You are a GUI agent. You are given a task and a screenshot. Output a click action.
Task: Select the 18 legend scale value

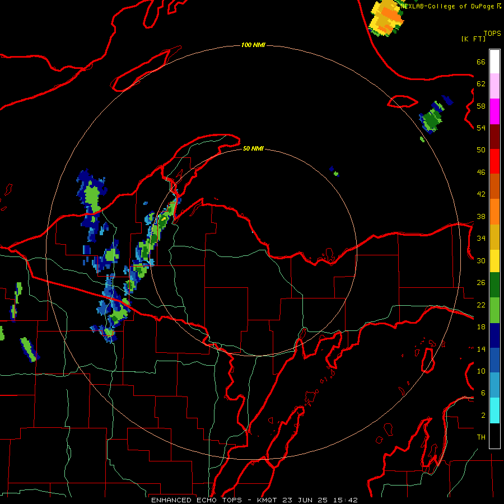coord(481,327)
